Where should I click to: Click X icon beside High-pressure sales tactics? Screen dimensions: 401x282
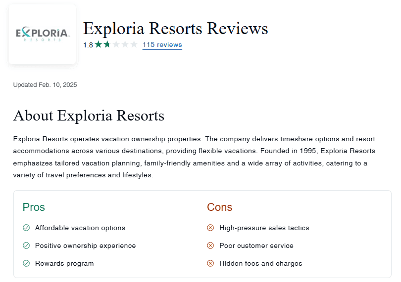click(210, 228)
